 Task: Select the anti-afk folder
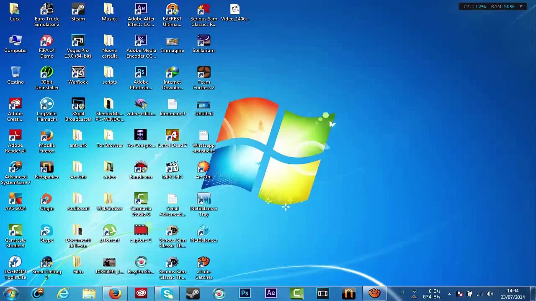tap(78, 139)
